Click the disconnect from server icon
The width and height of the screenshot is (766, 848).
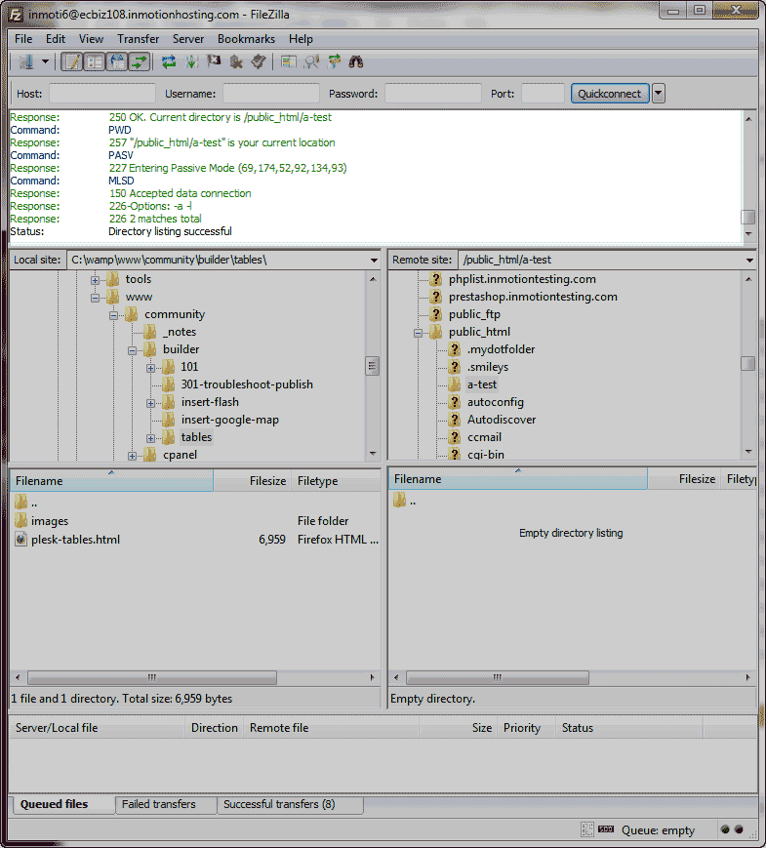(236, 62)
